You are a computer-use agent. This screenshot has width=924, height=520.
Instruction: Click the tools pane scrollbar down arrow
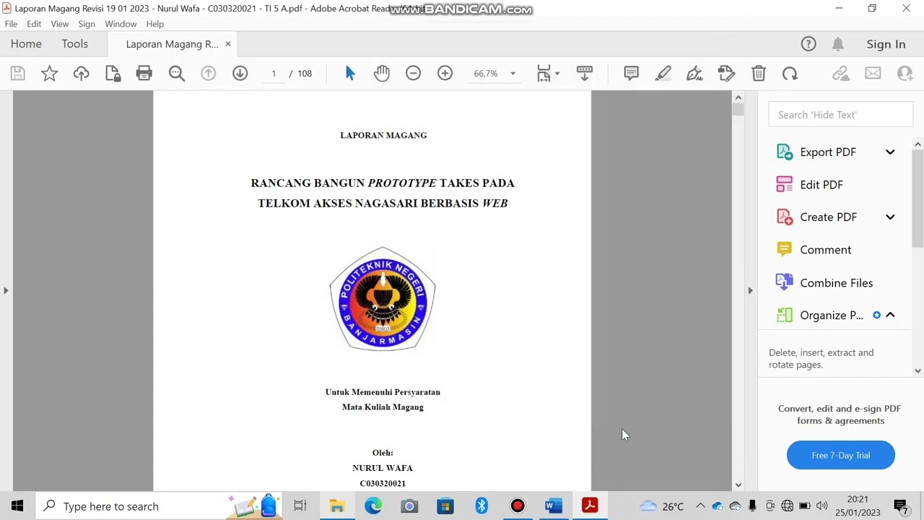tap(918, 370)
